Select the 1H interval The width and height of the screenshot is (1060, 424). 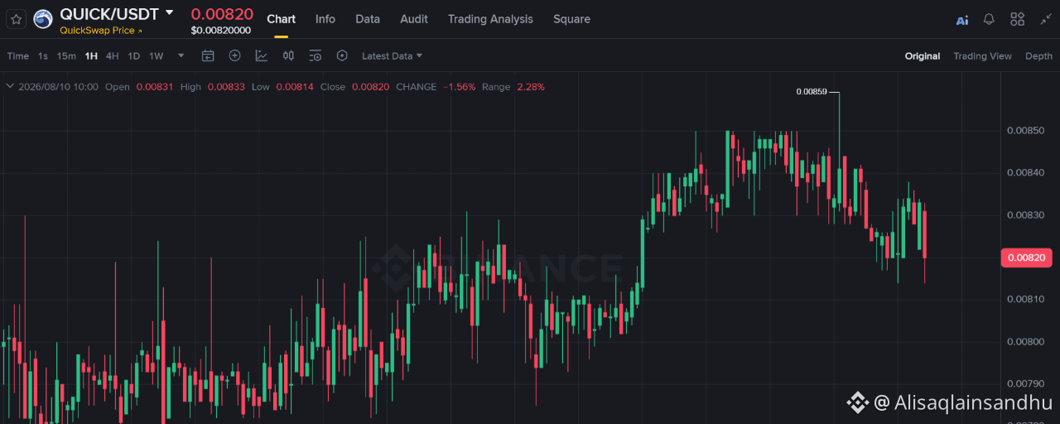(91, 56)
